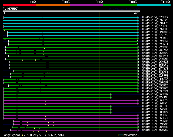Image resolution: width=173 pixels, height=137 pixels.
Task: Click the white query sequence ruler bar
Action: pyautogui.click(x=71, y=11)
